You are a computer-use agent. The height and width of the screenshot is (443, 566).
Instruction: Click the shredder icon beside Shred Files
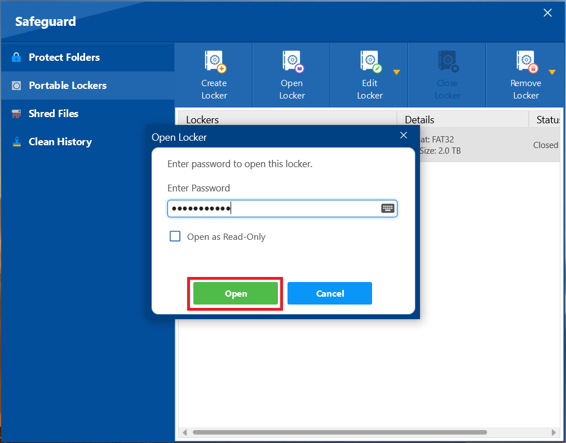pos(16,114)
